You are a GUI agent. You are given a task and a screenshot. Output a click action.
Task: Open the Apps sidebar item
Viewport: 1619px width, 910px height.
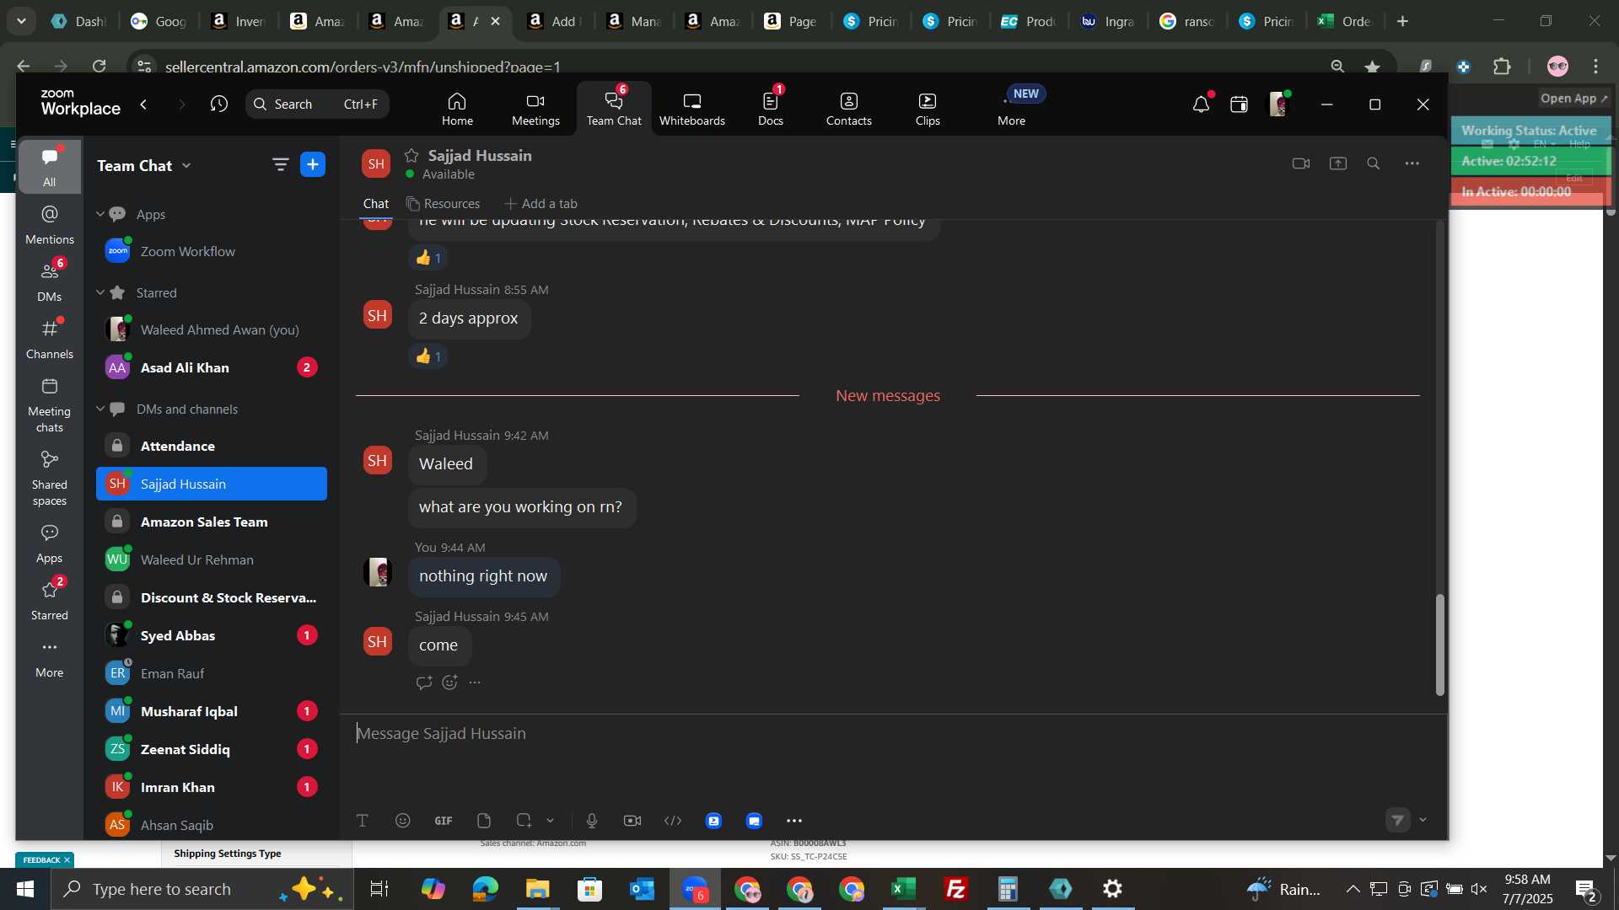tap(50, 543)
